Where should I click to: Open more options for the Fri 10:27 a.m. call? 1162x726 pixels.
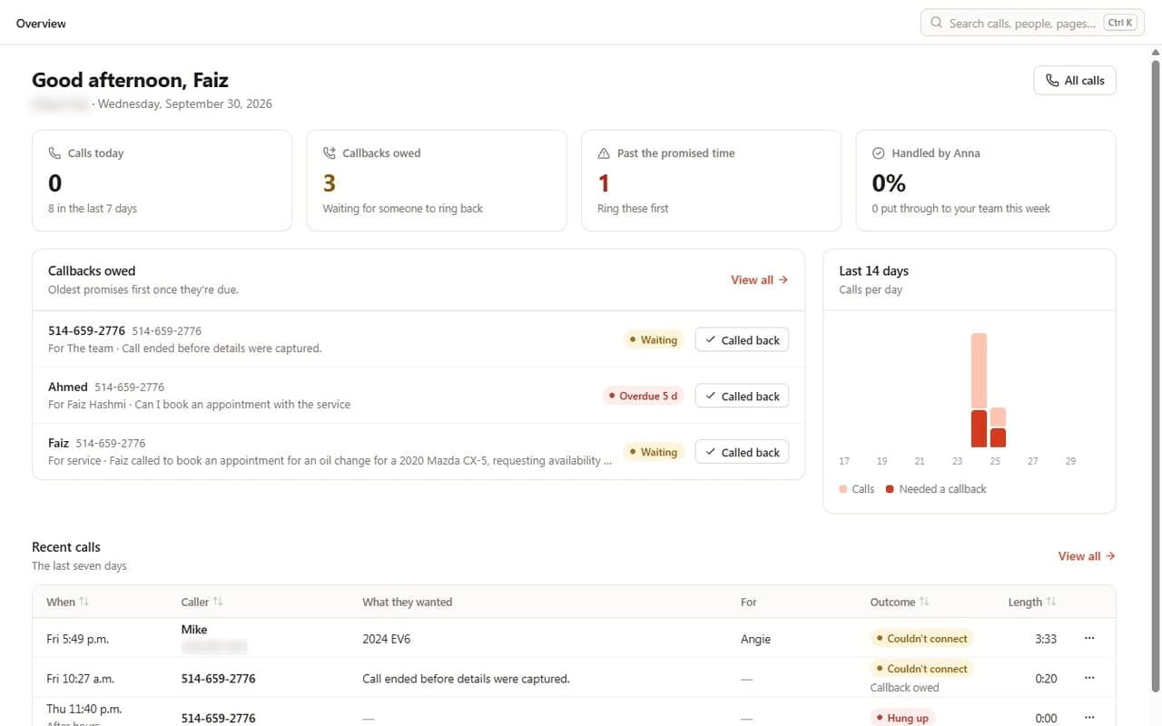1089,678
